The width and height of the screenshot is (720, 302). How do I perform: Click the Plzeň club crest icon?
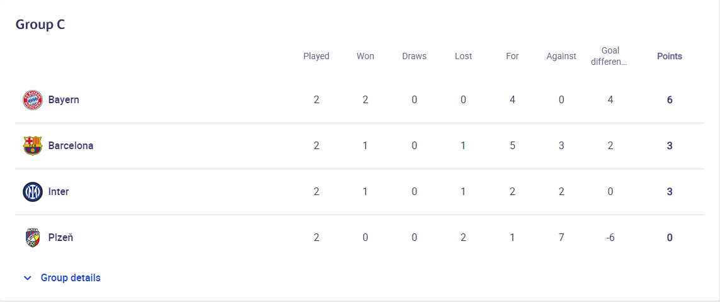click(33, 237)
